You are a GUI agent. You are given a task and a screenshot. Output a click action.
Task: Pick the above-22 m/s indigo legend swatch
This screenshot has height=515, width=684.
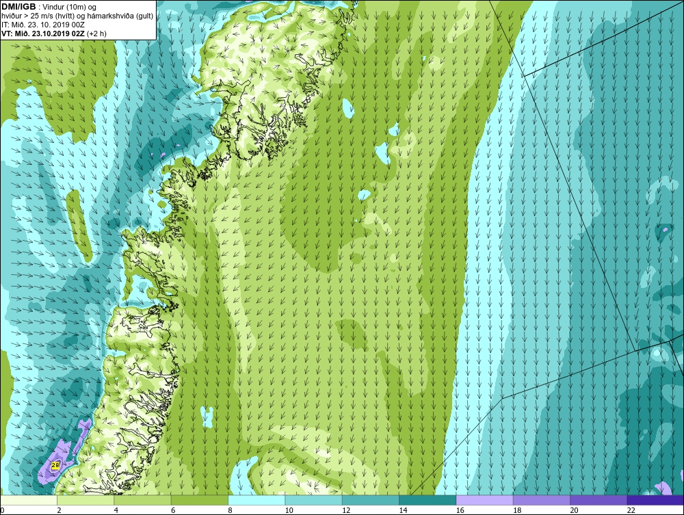[x=656, y=500]
